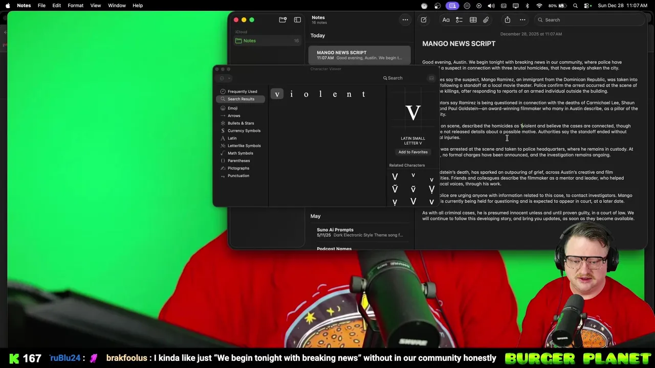Insert a checklist in the note

click(x=459, y=20)
